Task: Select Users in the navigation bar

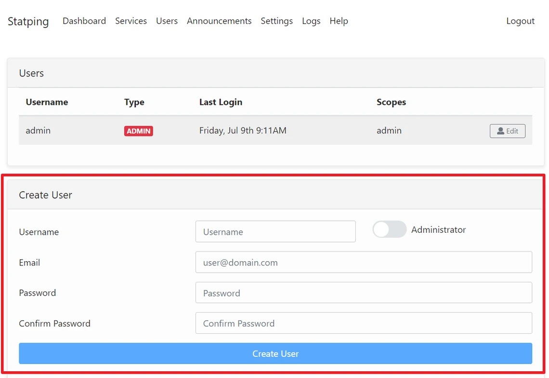Action: point(167,21)
